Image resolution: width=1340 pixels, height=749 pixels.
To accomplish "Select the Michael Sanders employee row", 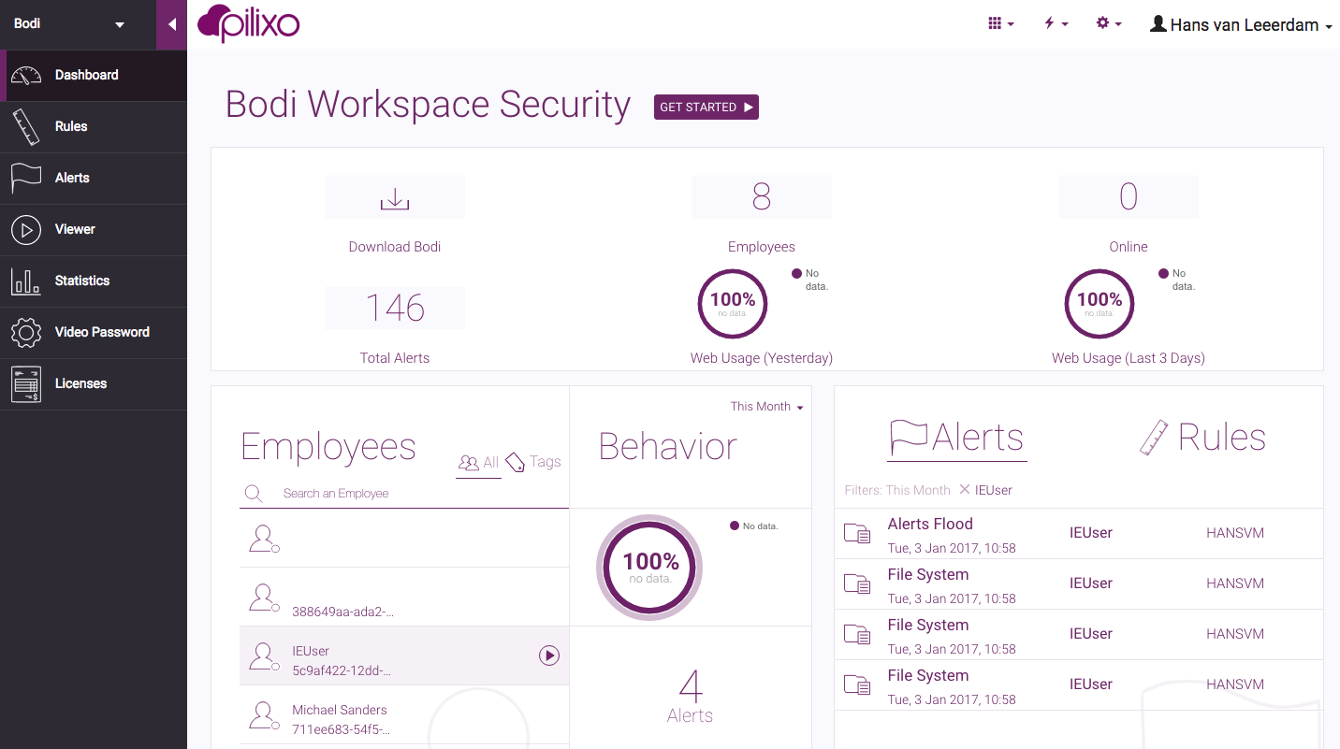I will tap(404, 715).
